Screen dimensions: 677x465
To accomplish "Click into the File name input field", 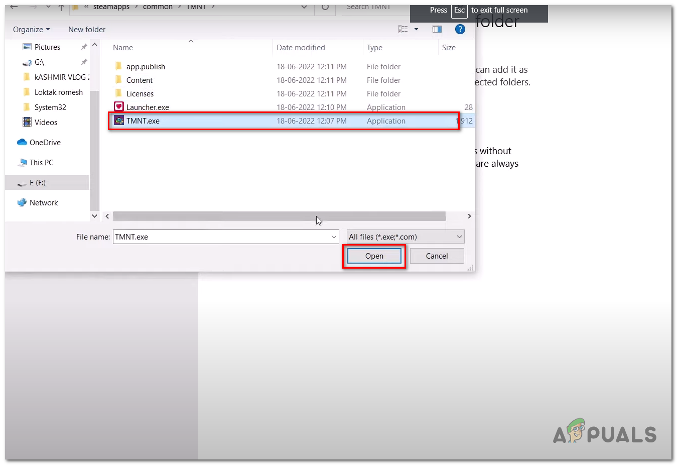I will 221,237.
